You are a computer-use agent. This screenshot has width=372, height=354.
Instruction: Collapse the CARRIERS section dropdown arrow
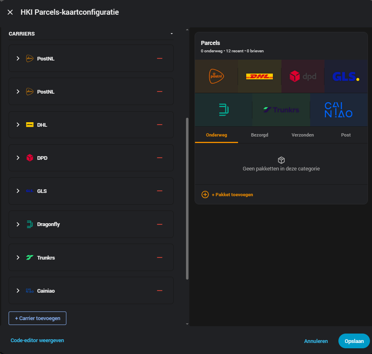[172, 34]
